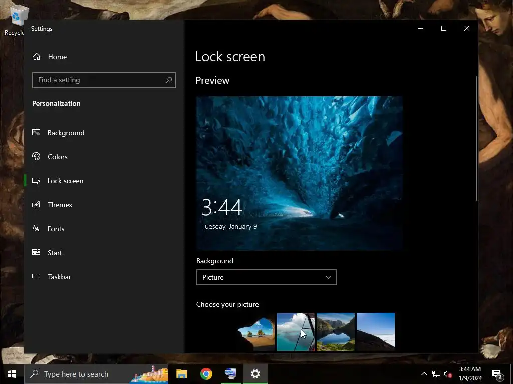Open the Background personalization page
Viewport: 513px width, 384px height.
pyautogui.click(x=104, y=133)
